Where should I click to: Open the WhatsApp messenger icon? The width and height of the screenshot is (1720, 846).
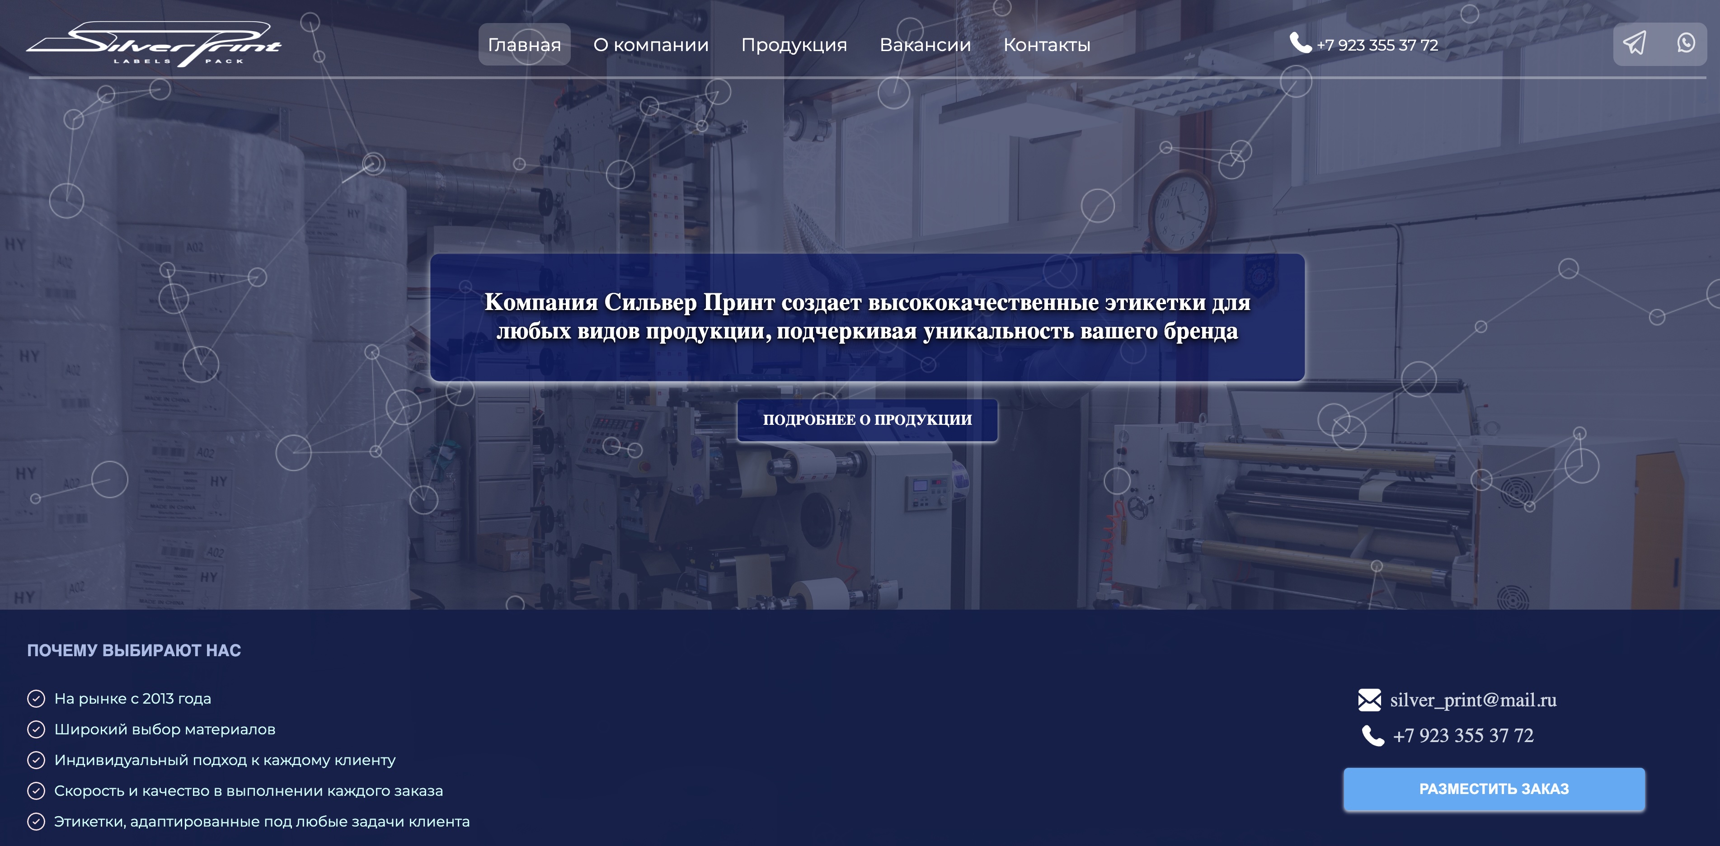click(x=1686, y=43)
